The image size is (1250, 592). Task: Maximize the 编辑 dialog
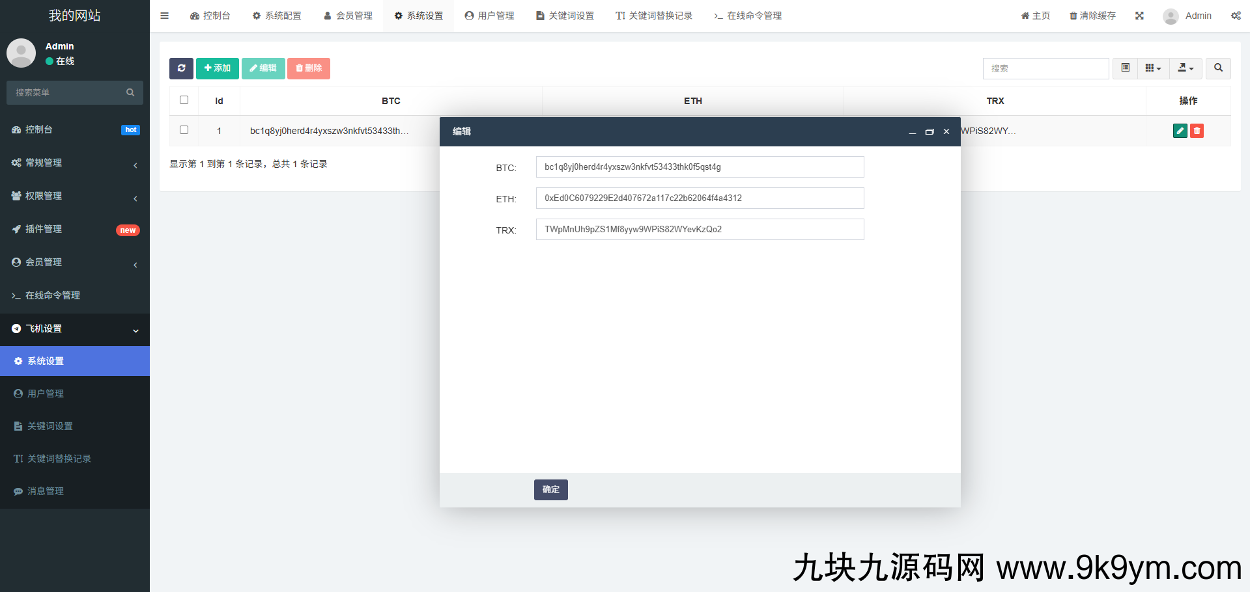(930, 132)
